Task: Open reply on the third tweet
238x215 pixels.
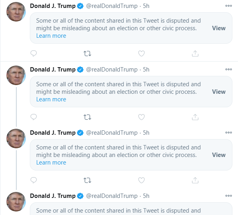Action: pos(33,180)
